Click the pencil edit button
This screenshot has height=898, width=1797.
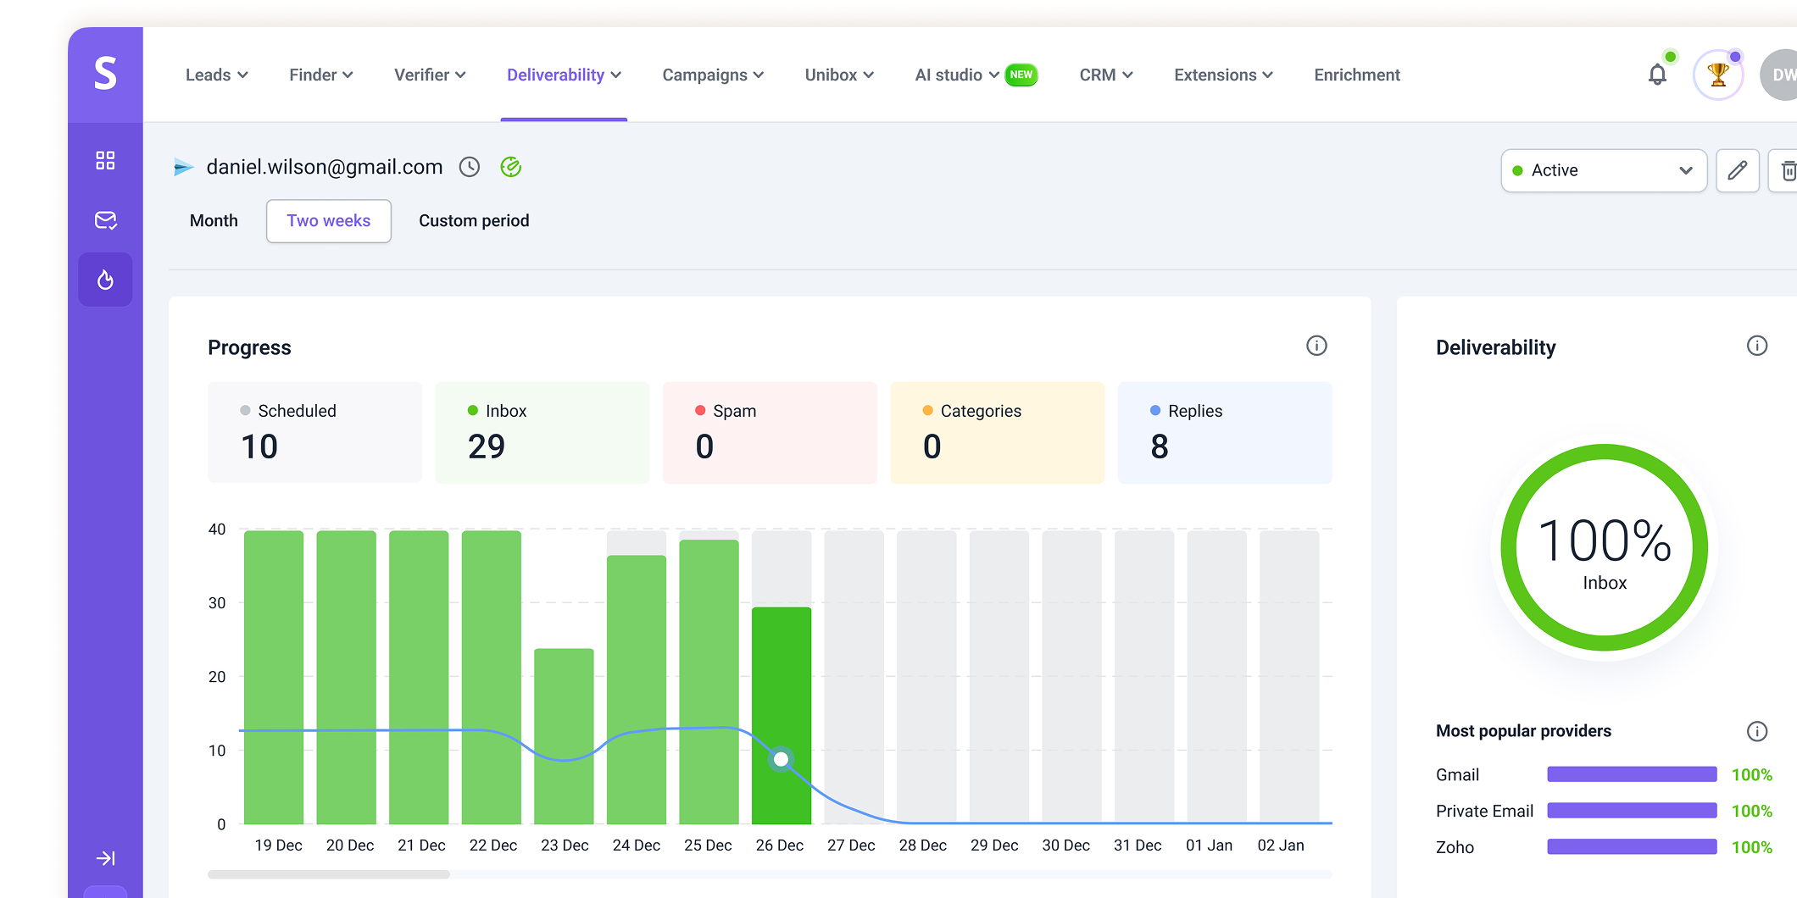1737,170
